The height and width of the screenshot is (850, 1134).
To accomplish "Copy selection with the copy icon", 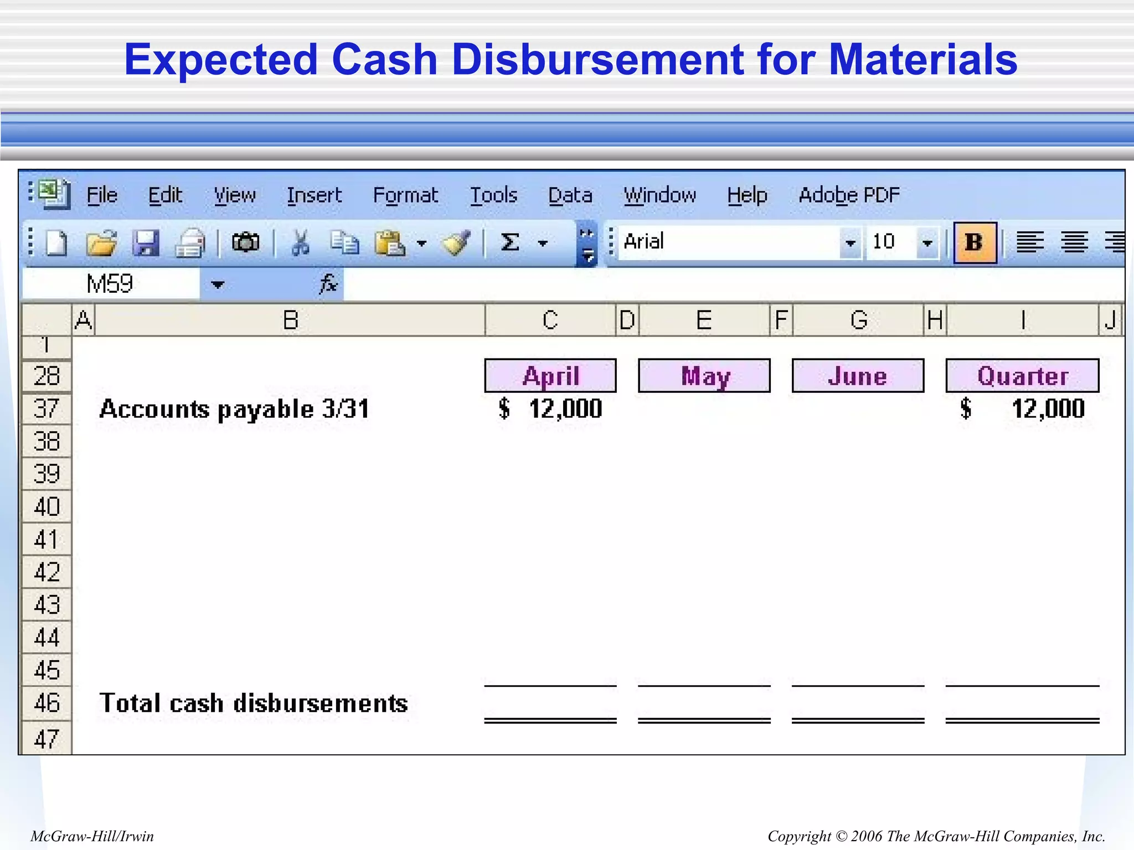I will (x=344, y=243).
